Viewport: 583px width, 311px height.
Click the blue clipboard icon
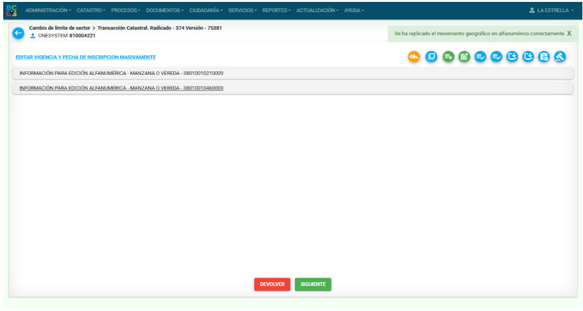coord(544,57)
